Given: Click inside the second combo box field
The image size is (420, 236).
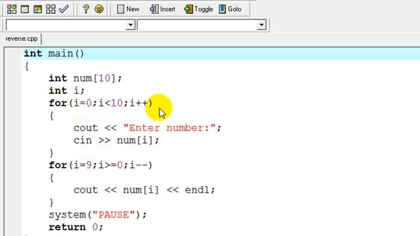Looking at the screenshot, I should (x=197, y=25).
